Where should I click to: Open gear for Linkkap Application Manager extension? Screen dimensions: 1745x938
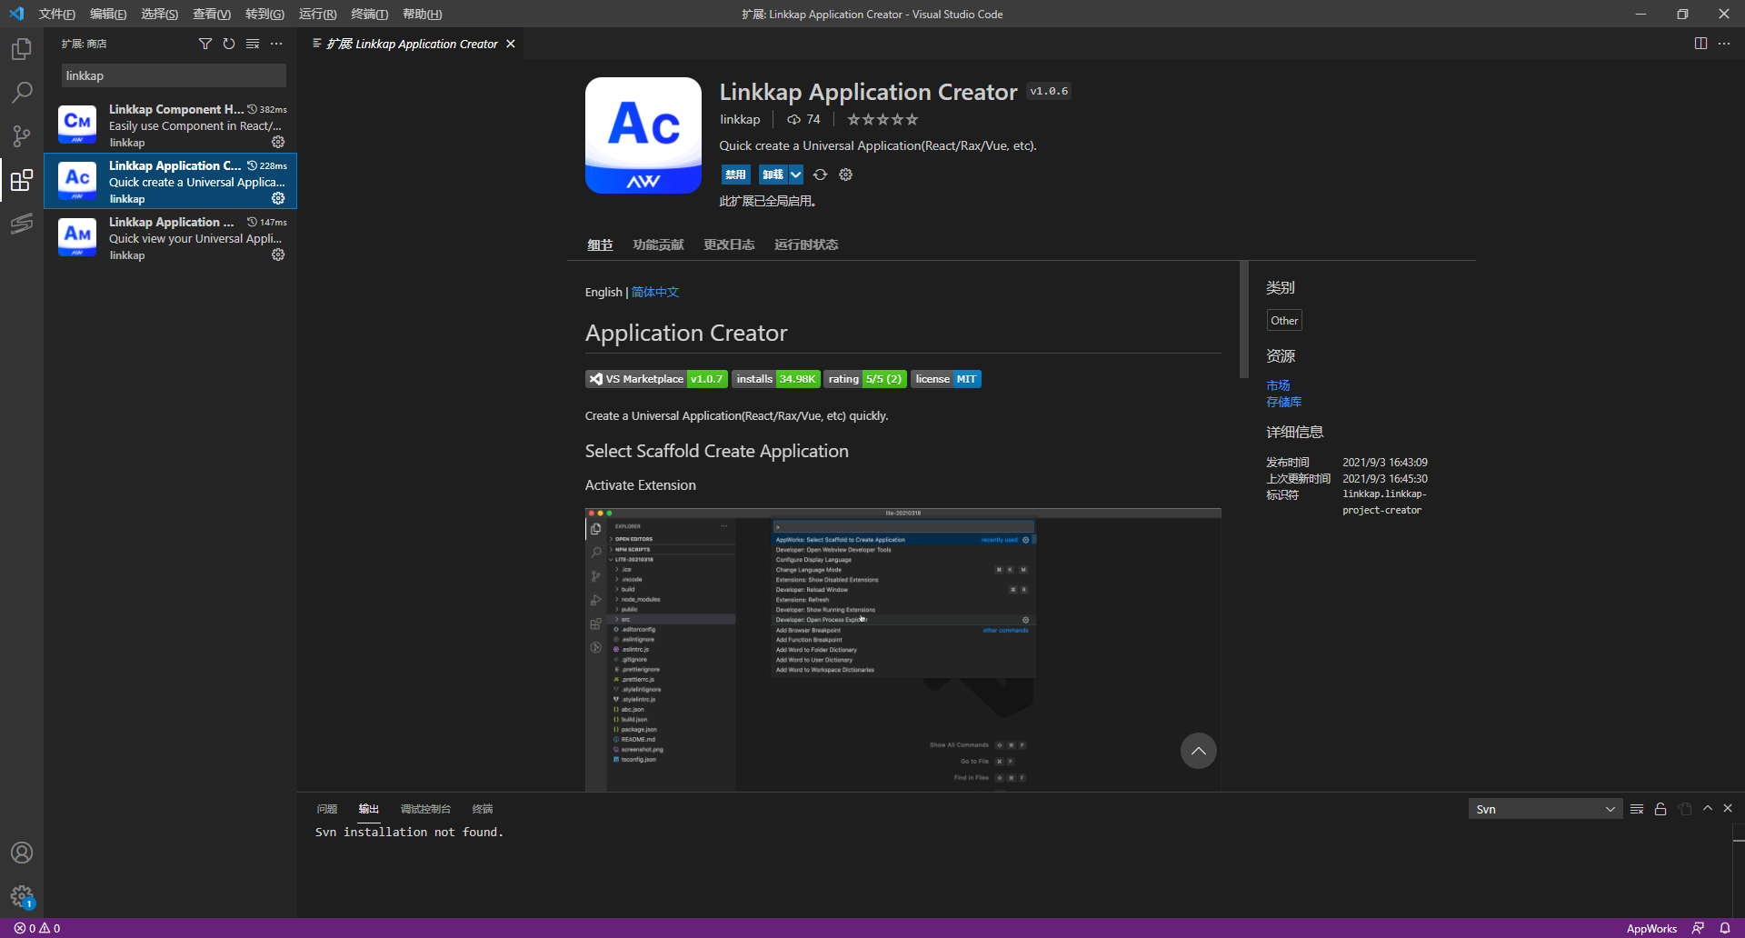(x=278, y=254)
